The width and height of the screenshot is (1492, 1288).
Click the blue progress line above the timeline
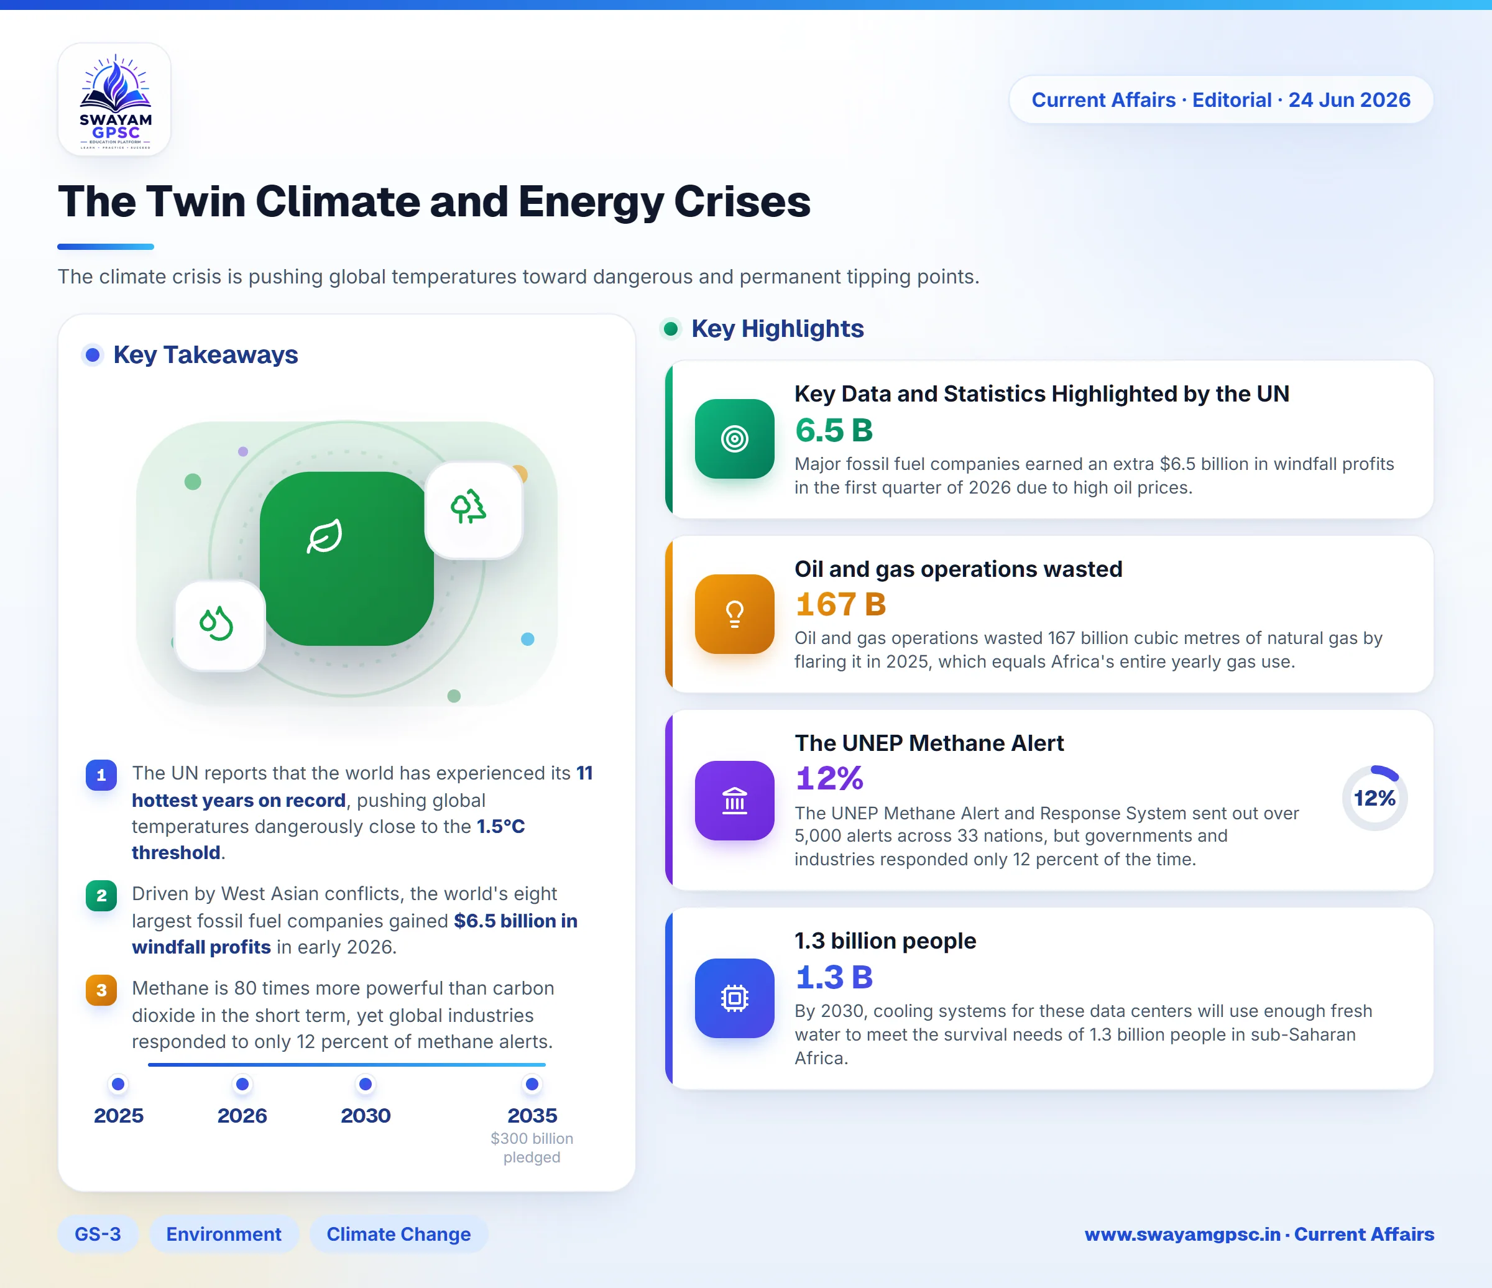pos(346,1064)
